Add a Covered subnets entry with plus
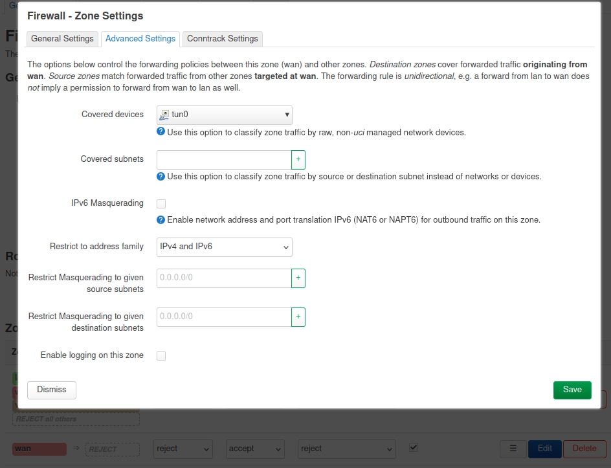 click(x=298, y=160)
